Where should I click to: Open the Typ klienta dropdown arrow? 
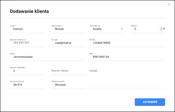[x=122, y=29]
